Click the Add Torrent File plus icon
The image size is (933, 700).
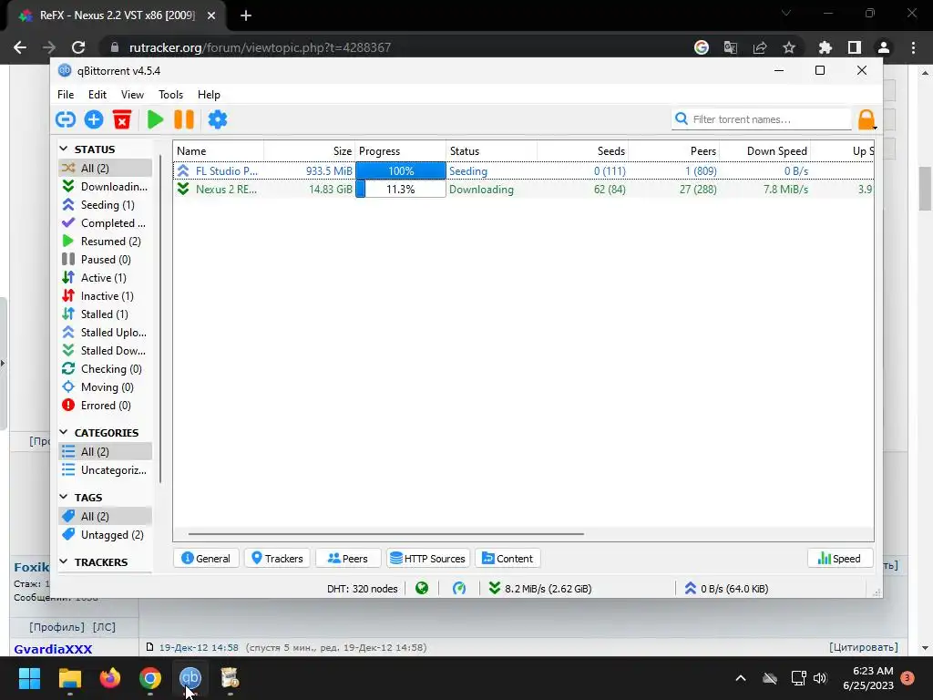pyautogui.click(x=94, y=119)
